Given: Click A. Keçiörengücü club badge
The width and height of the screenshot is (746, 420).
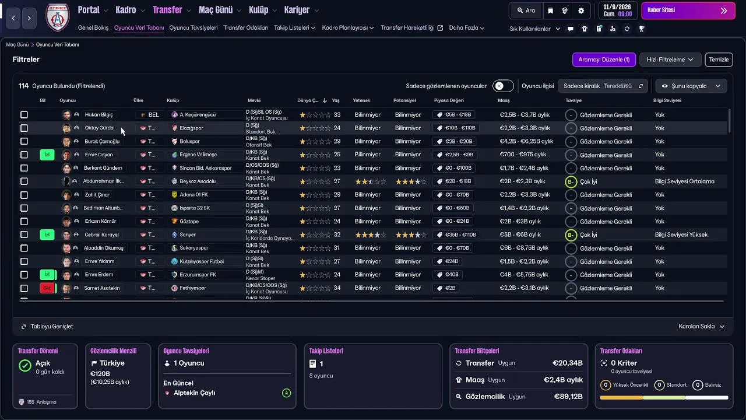Looking at the screenshot, I should click(x=174, y=115).
